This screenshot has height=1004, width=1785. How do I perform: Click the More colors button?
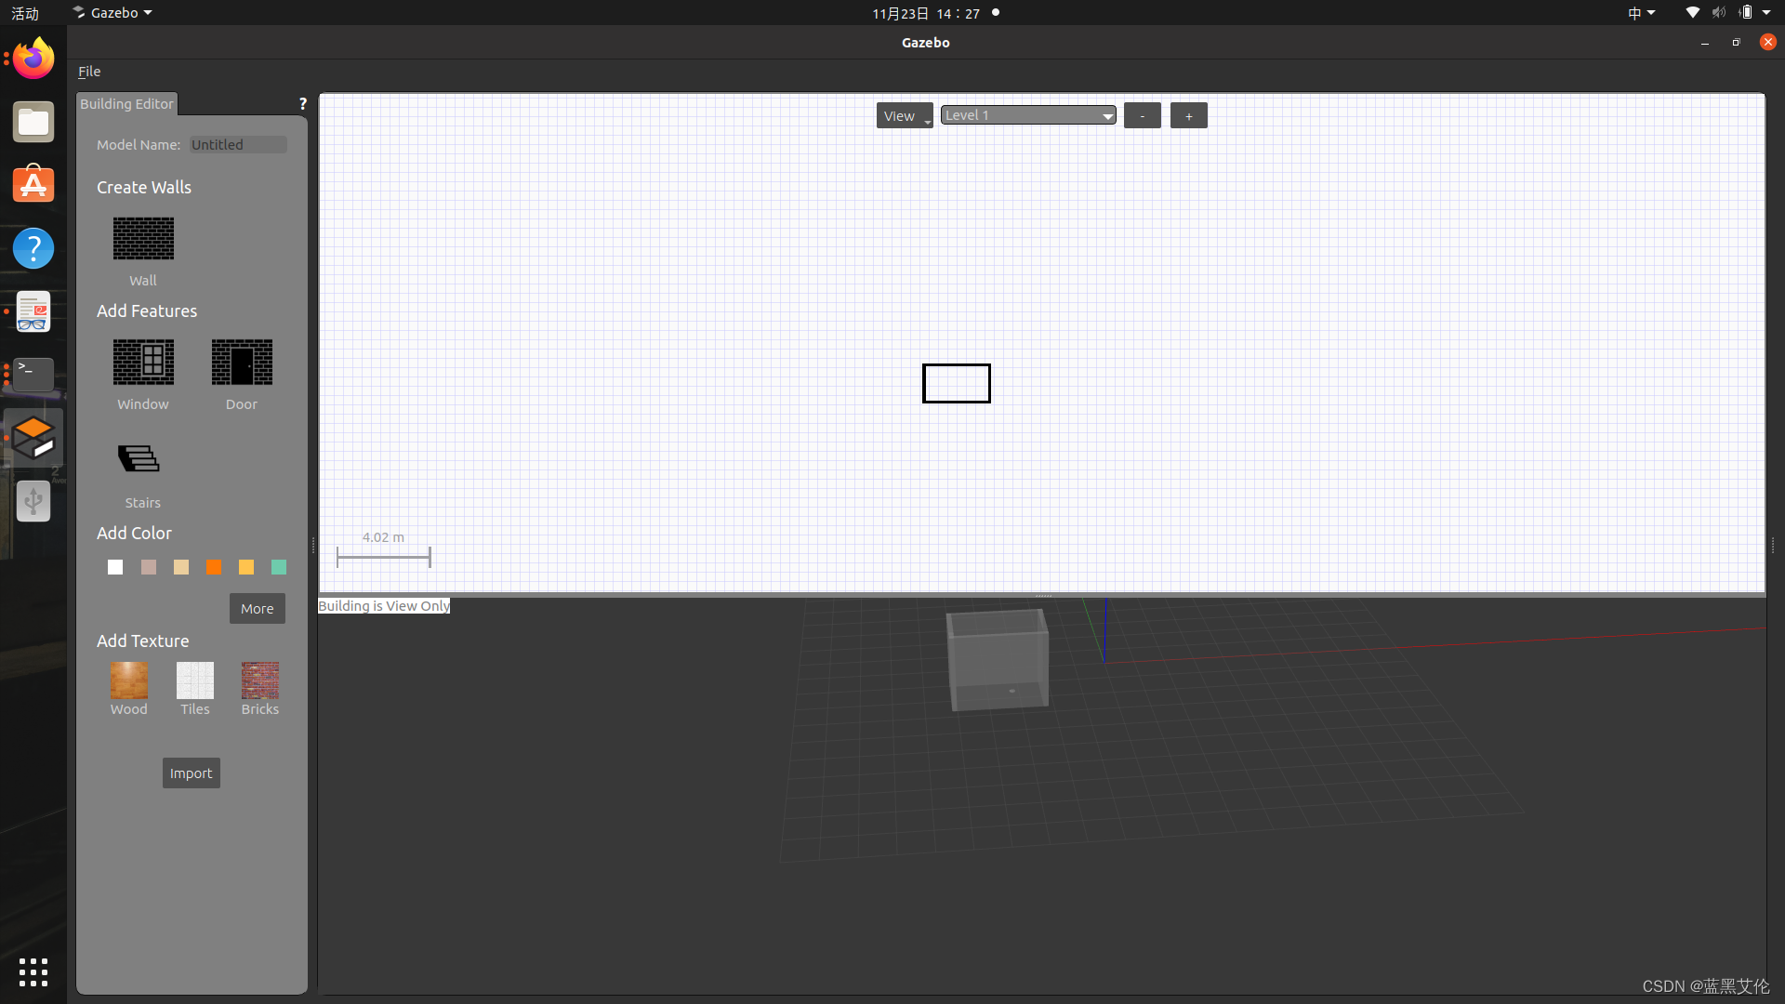(258, 609)
